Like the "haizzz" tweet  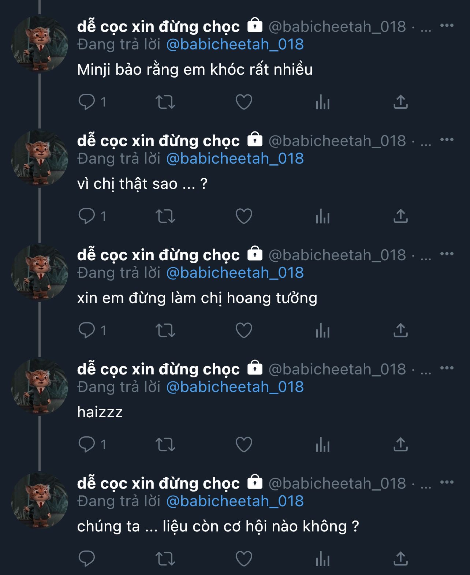pos(244,444)
